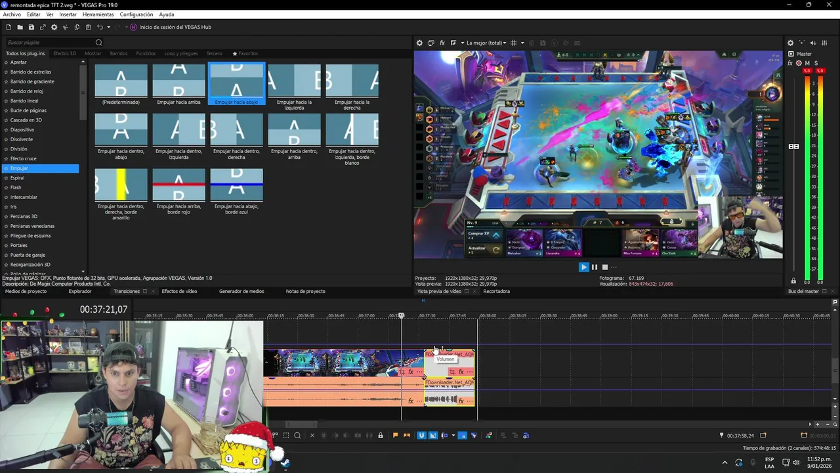The image size is (840, 473).
Task: Select Persianas 3D in plug-in list
Action: pyautogui.click(x=24, y=216)
